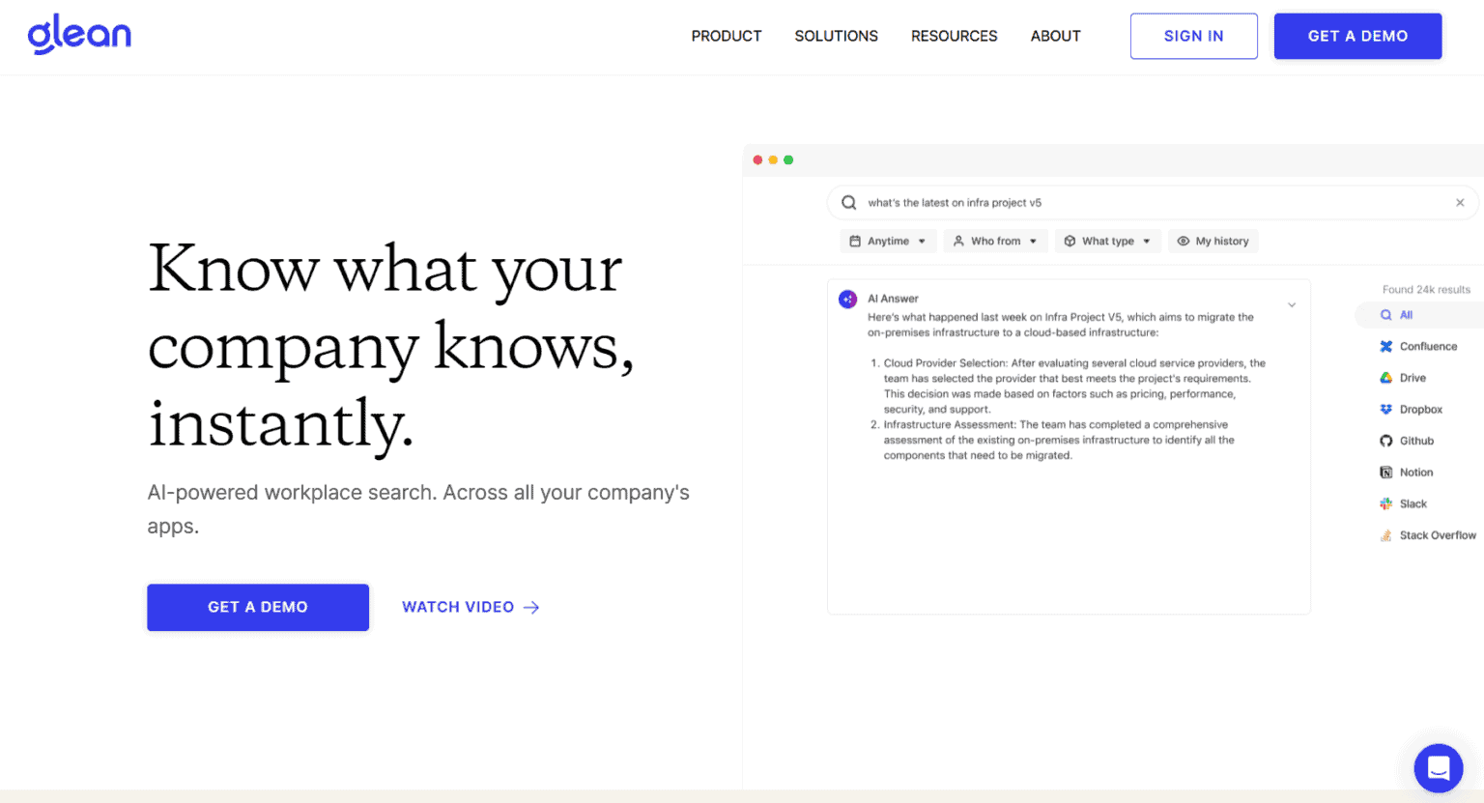Open the Product menu
The height and width of the screenshot is (803, 1484).
(x=727, y=36)
